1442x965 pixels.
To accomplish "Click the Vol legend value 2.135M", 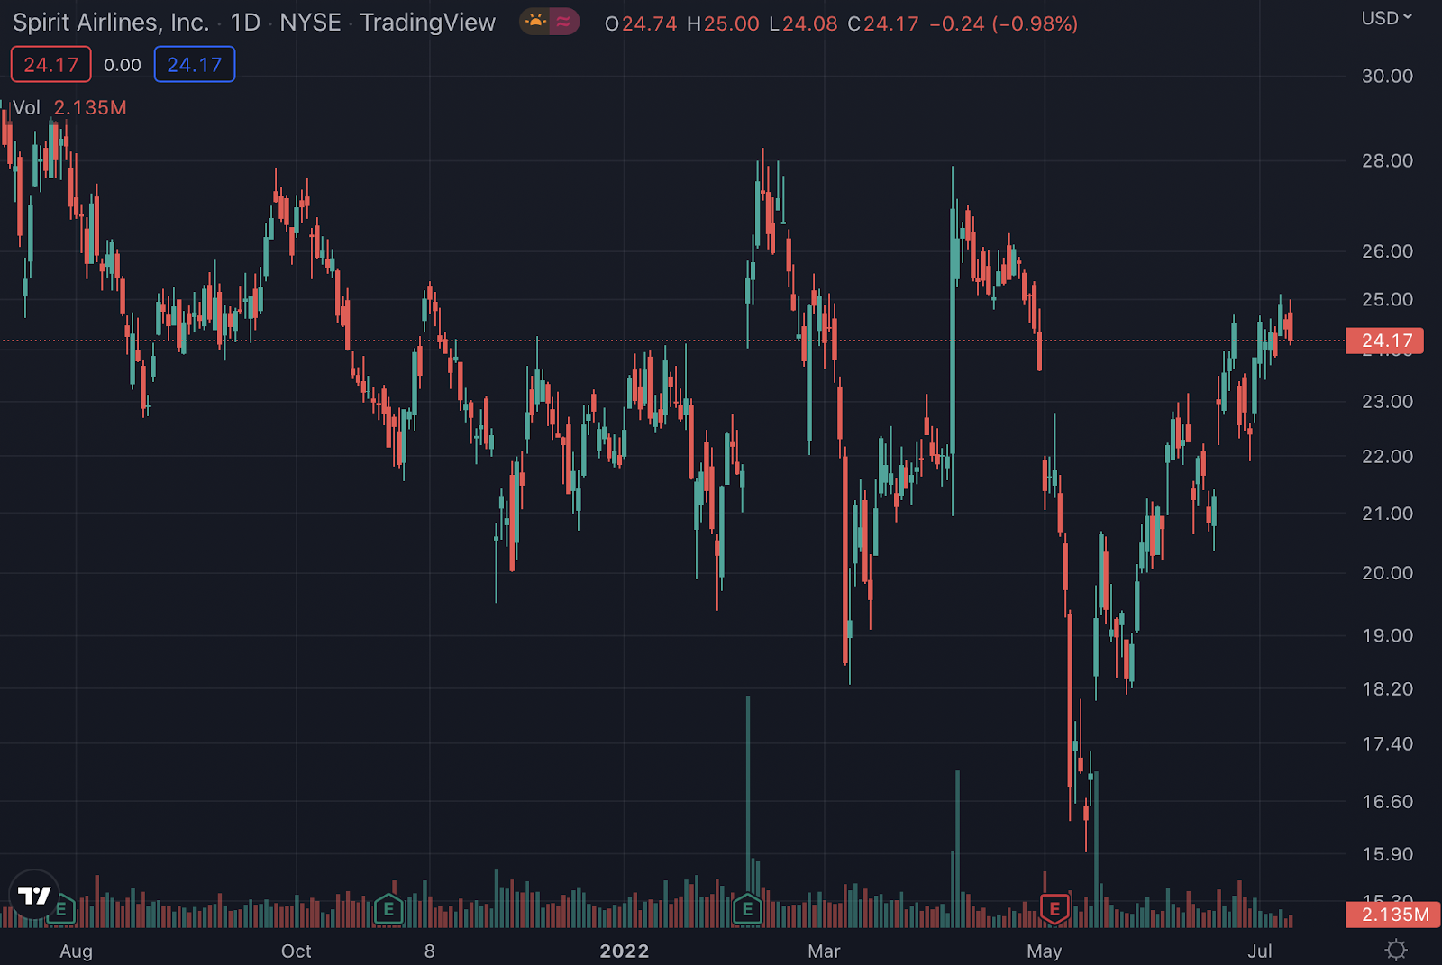I will coord(90,108).
